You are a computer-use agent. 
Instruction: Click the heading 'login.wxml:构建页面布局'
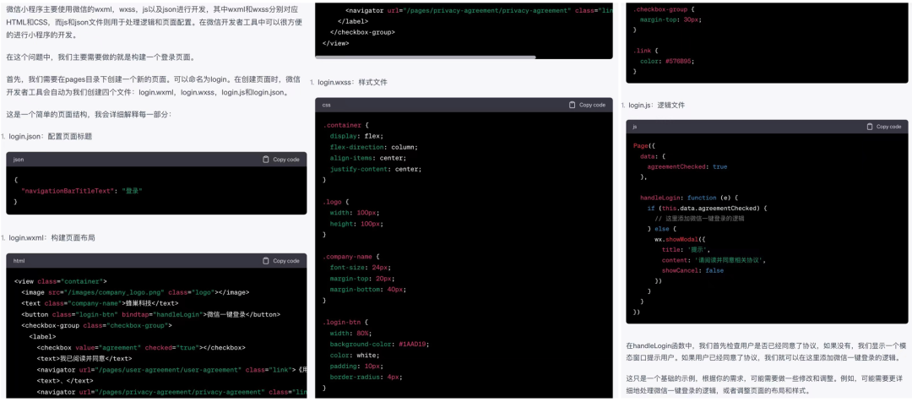pyautogui.click(x=52, y=237)
